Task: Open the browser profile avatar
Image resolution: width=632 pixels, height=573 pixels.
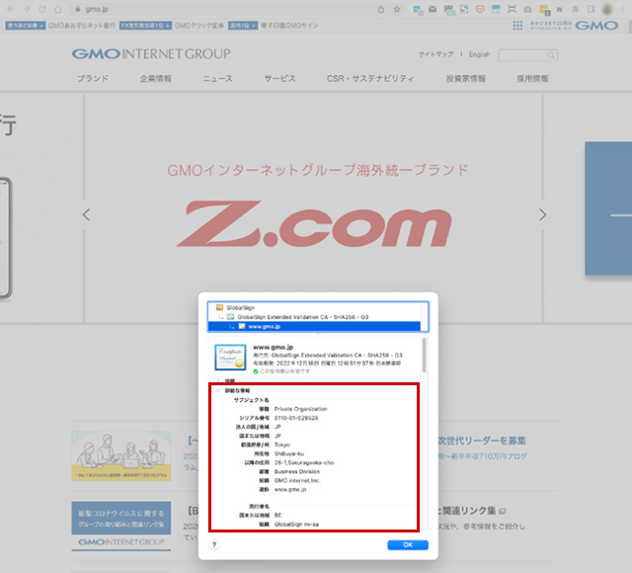Action: pos(607,9)
